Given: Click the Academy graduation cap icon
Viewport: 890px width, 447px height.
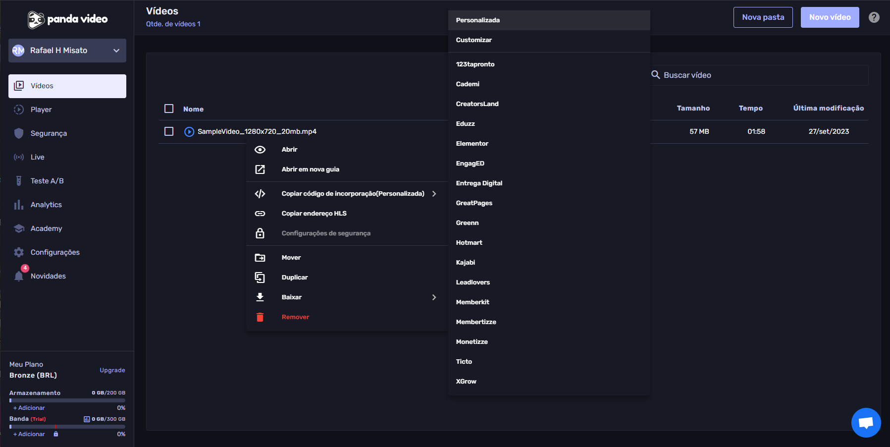Looking at the screenshot, I should (19, 228).
